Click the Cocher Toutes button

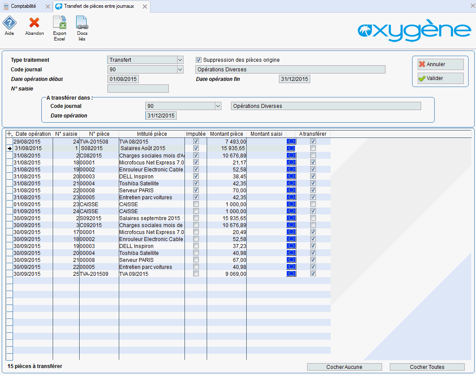(x=427, y=367)
